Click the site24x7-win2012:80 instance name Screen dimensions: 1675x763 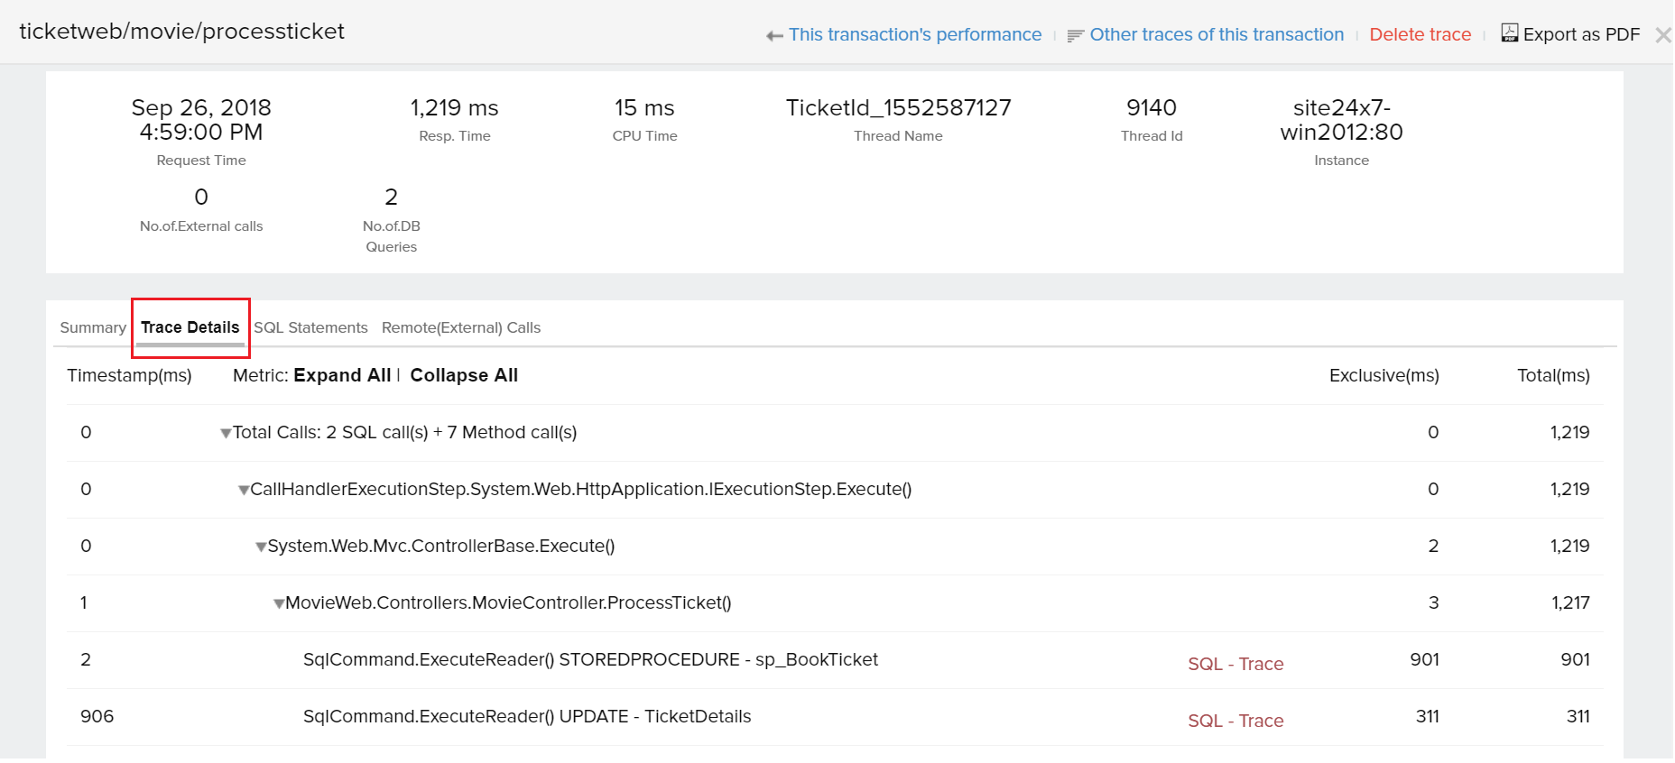[1342, 120]
